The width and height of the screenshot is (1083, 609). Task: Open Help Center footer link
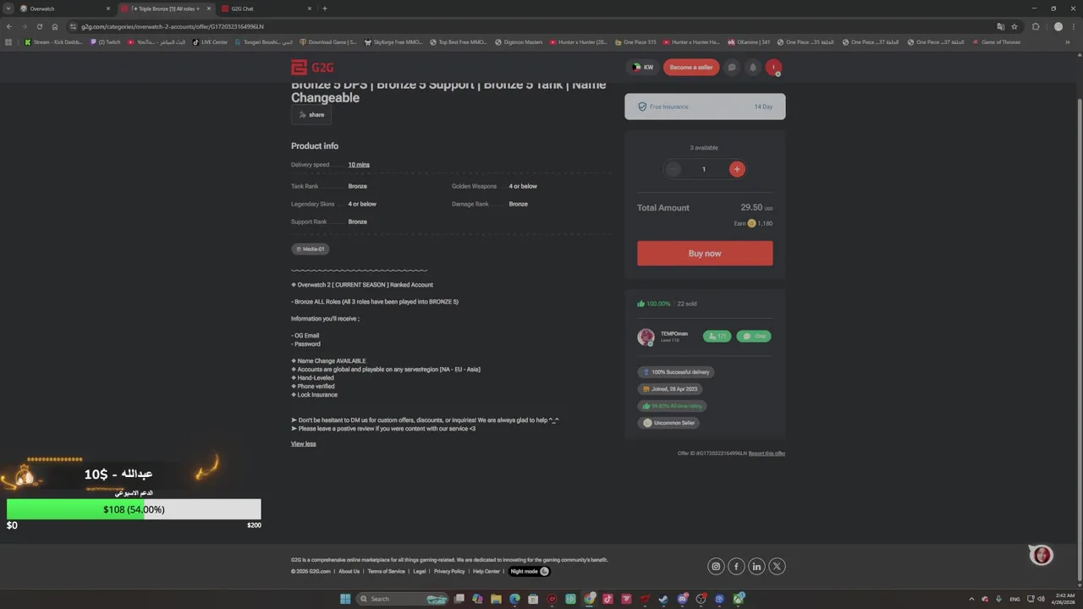tap(487, 572)
